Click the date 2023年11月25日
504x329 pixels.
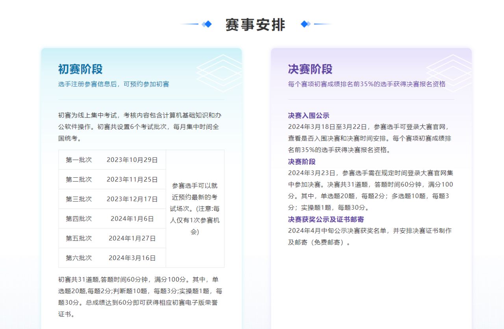pyautogui.click(x=132, y=180)
